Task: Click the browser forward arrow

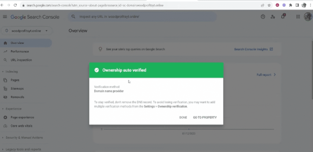Action: point(8,6)
